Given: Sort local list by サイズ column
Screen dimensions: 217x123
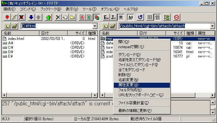Looking at the screenshot, I should (x=77, y=33).
